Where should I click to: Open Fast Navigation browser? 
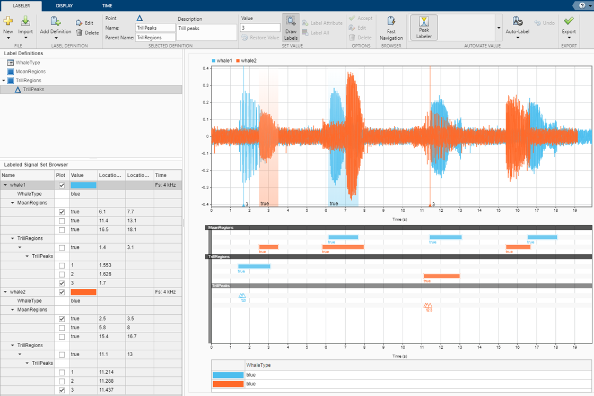pos(391,28)
